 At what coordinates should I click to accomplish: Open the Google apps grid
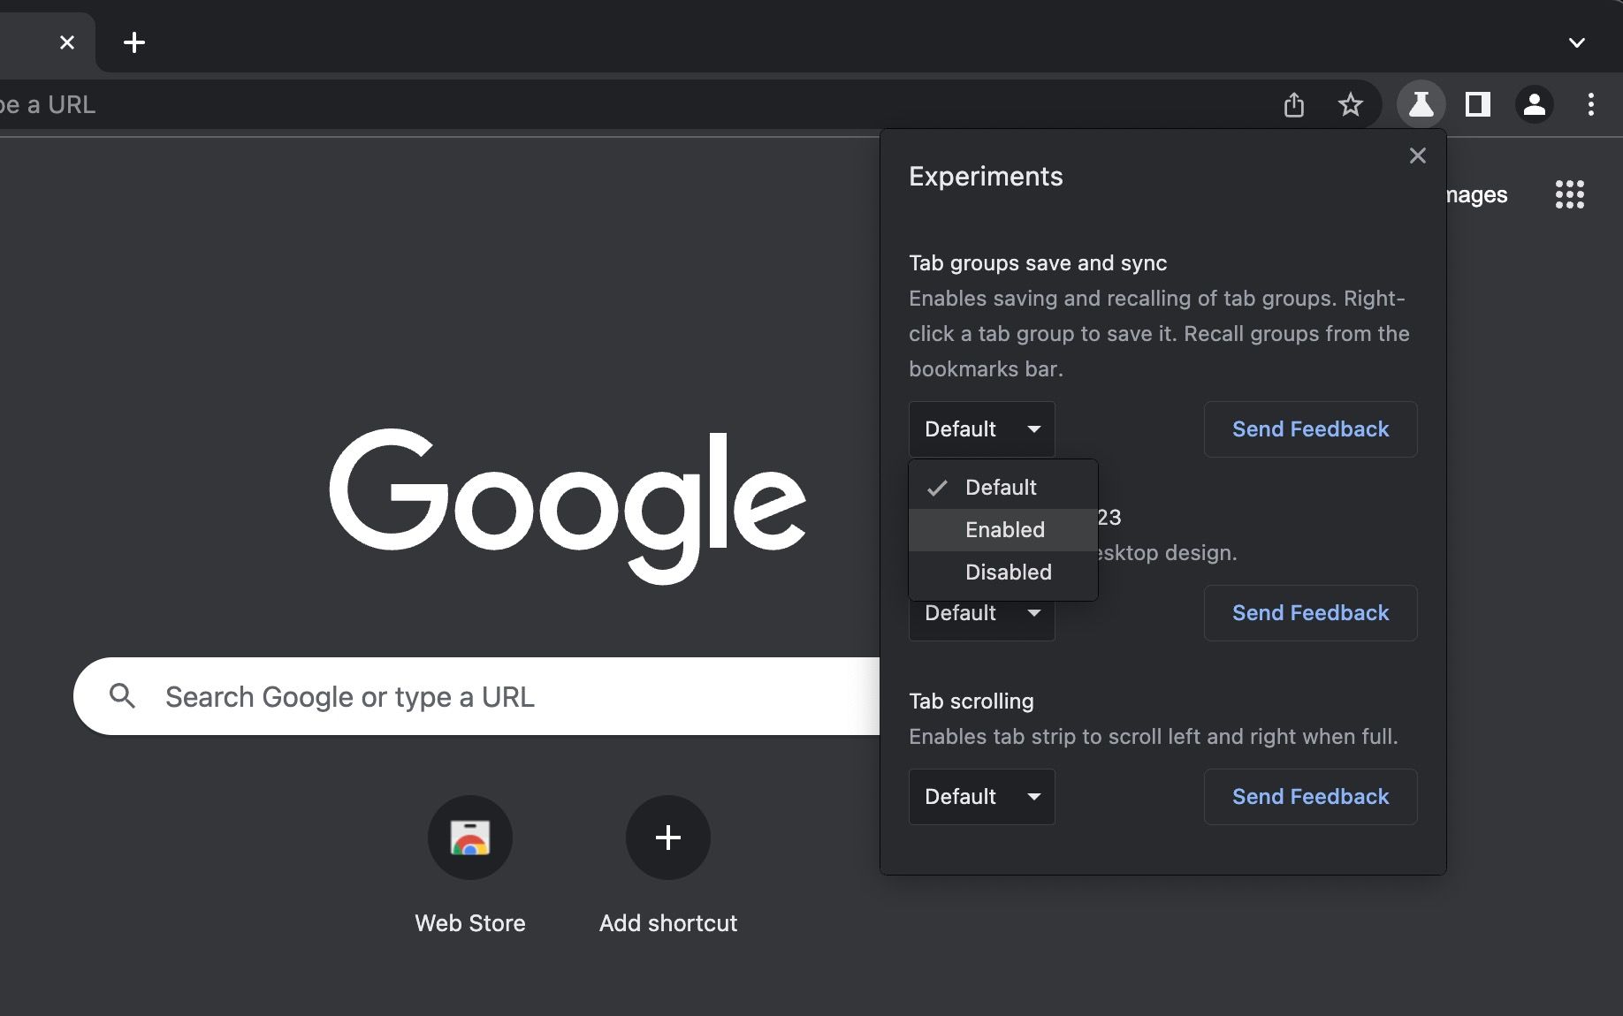click(1569, 194)
